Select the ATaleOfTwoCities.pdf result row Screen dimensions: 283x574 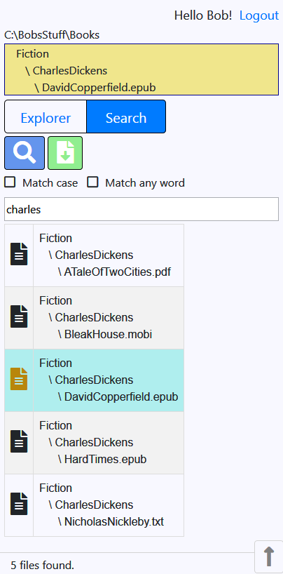(95, 255)
